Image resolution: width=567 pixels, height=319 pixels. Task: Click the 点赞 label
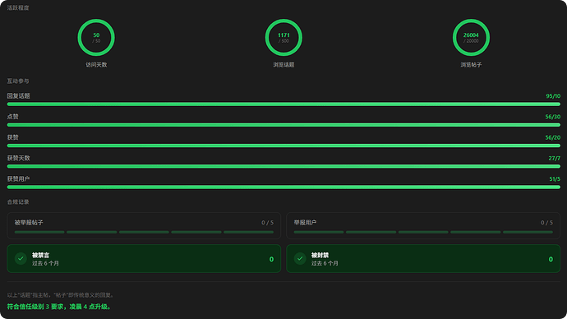pos(12,117)
